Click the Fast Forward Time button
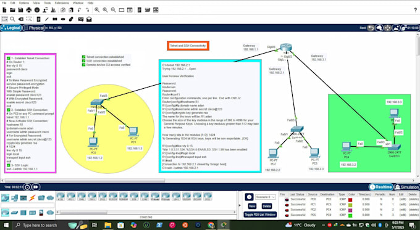 point(36,187)
